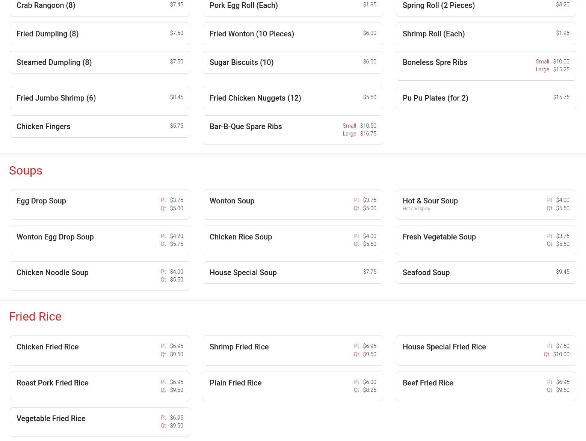Pick Plain Fried Rice
Viewport: 586px width, 441px height.
(x=293, y=387)
